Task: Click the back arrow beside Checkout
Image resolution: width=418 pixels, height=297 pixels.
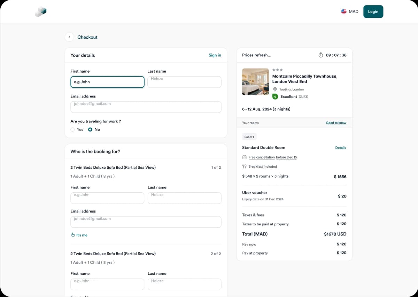Action: click(69, 37)
